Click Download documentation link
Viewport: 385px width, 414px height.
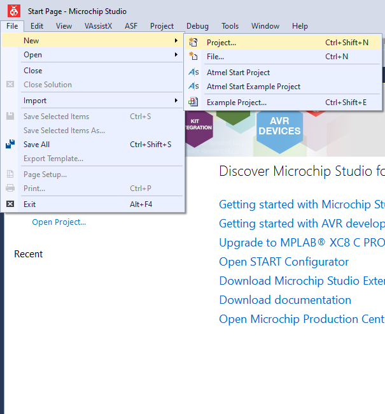click(x=285, y=300)
